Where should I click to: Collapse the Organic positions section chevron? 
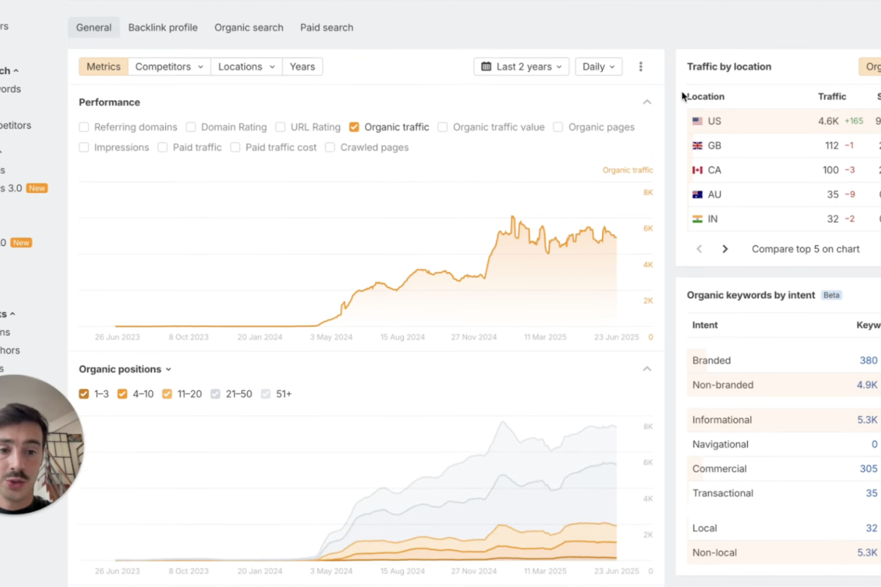tap(647, 369)
